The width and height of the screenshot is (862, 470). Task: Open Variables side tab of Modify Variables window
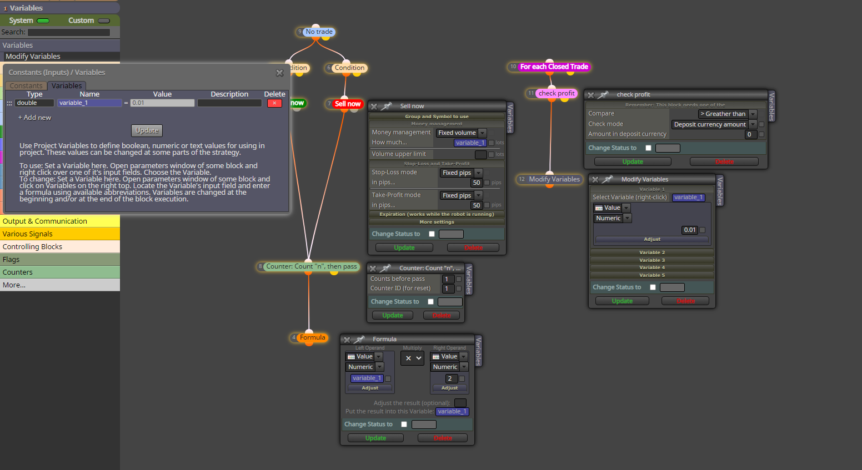pos(719,191)
